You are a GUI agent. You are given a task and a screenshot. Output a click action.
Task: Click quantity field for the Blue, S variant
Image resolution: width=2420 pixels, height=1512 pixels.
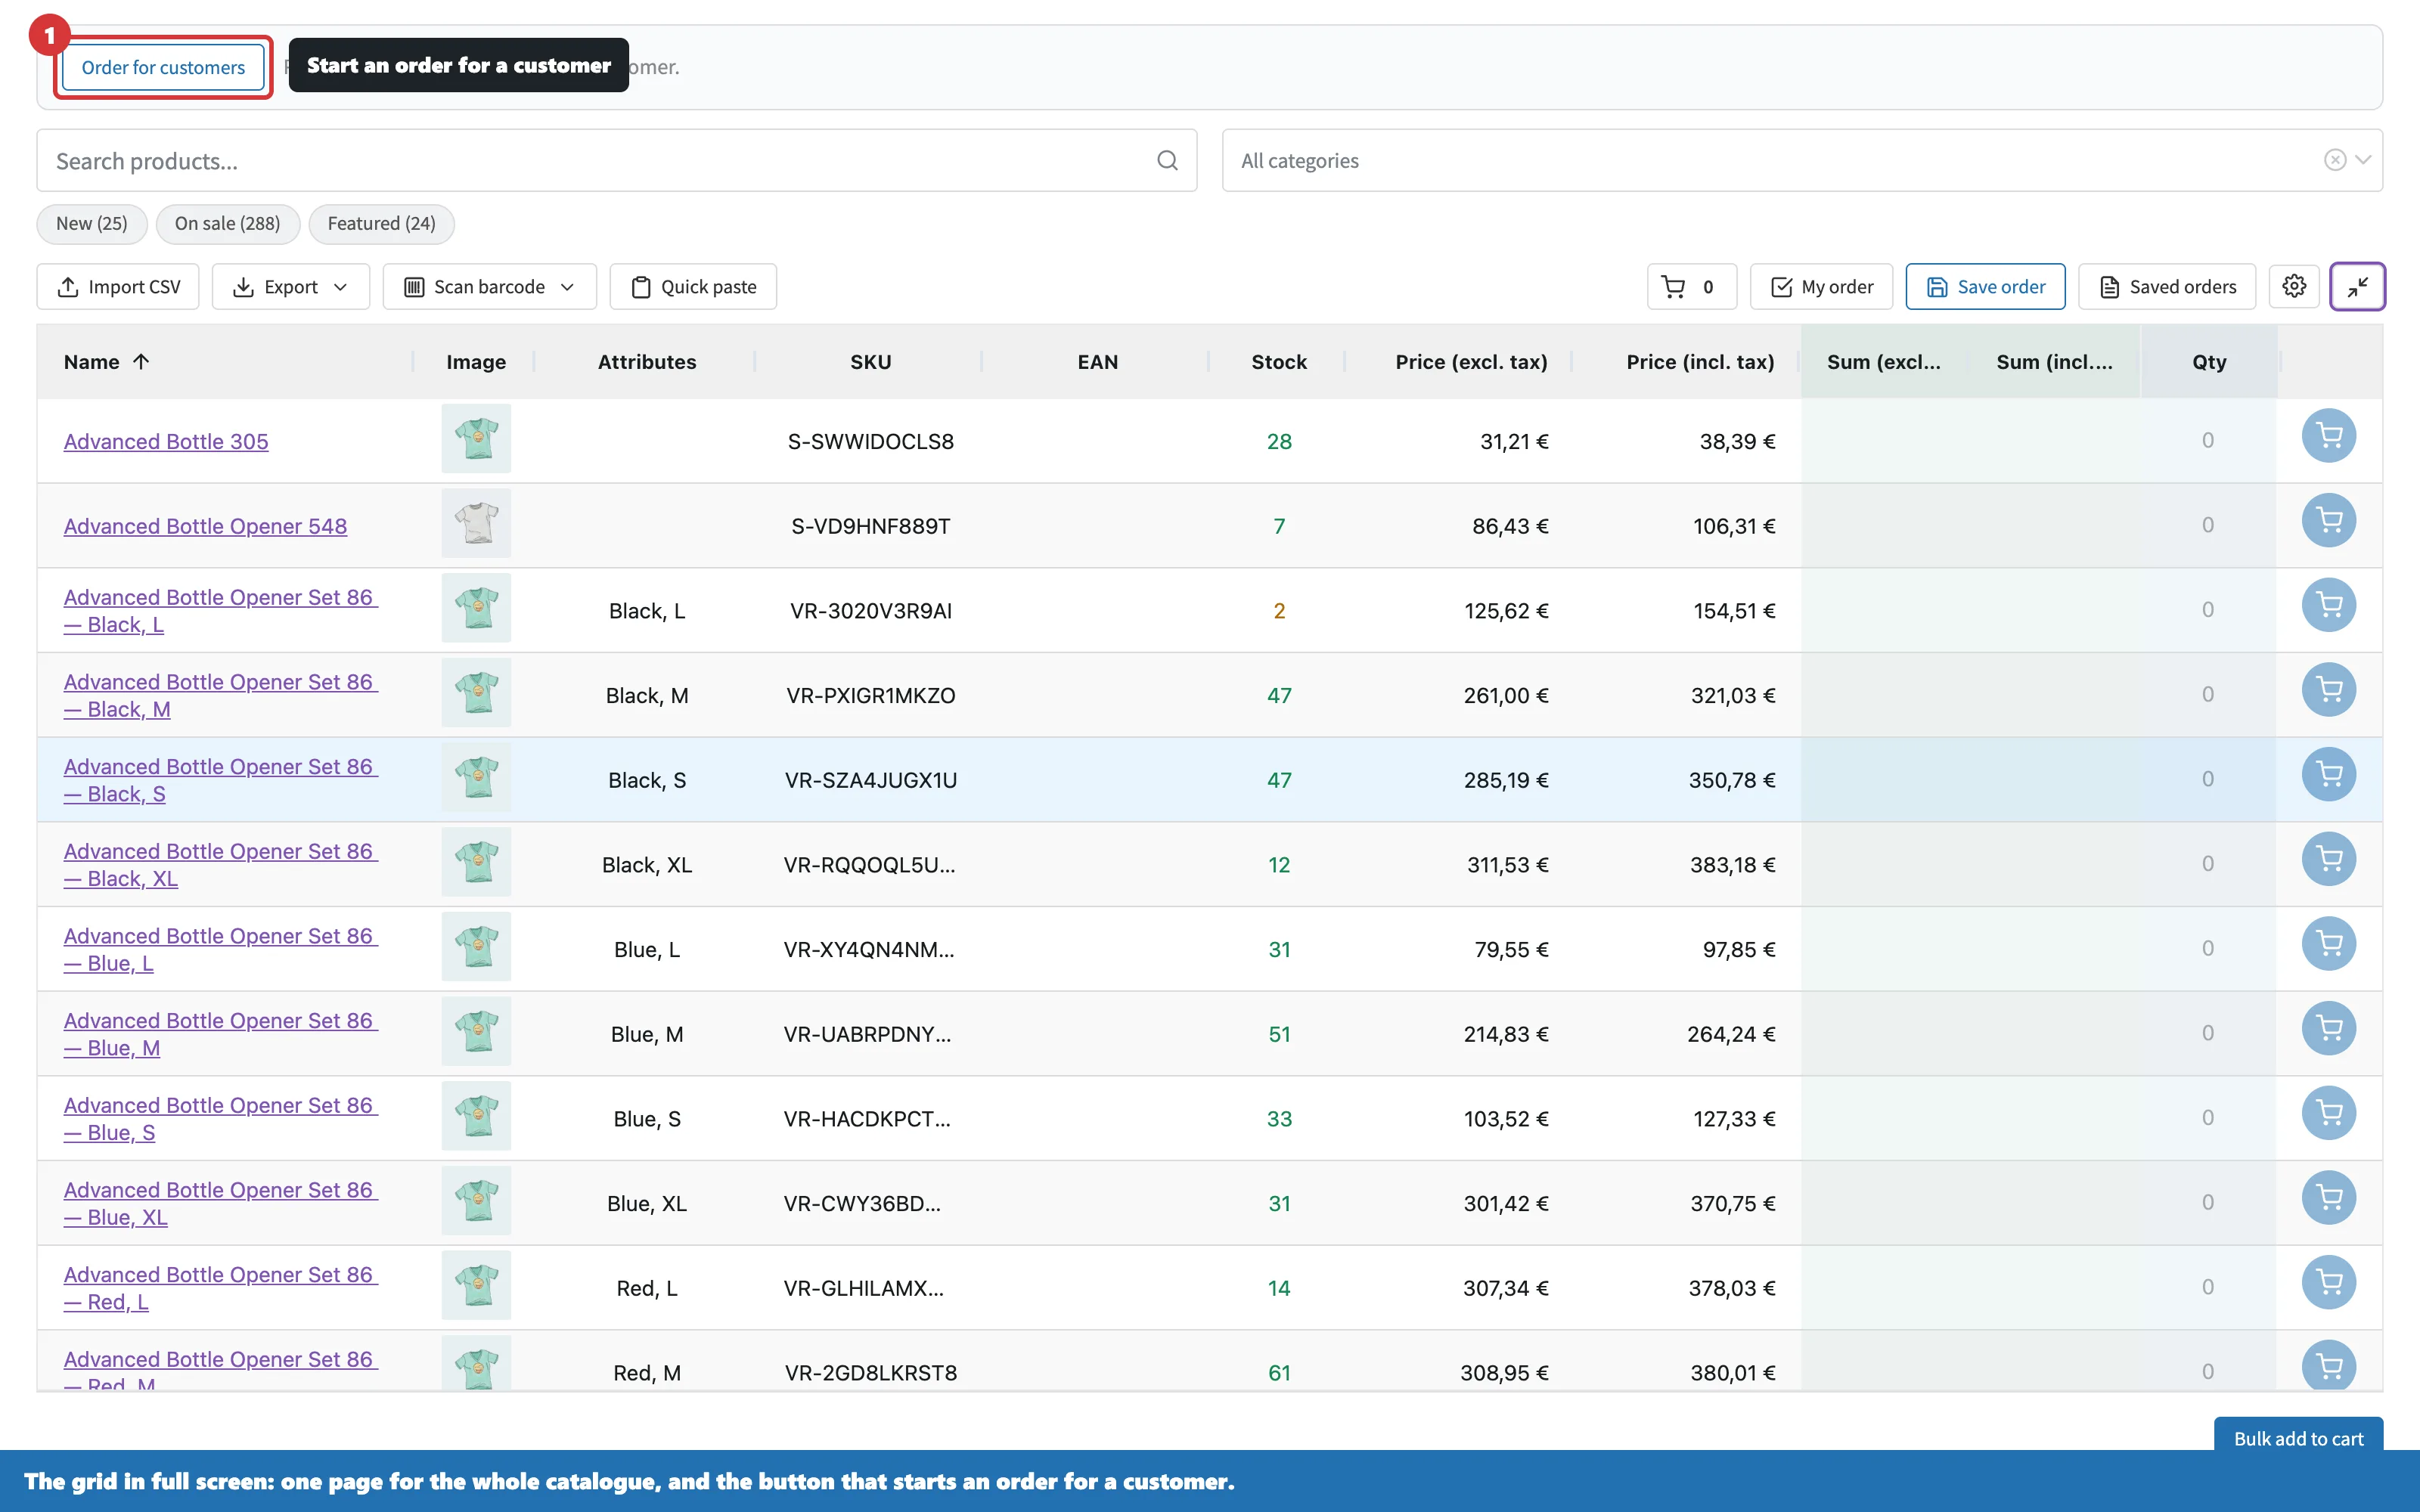click(2208, 1118)
